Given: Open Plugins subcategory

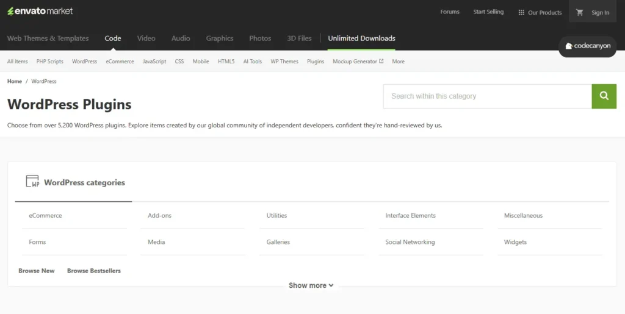Looking at the screenshot, I should click(x=316, y=62).
